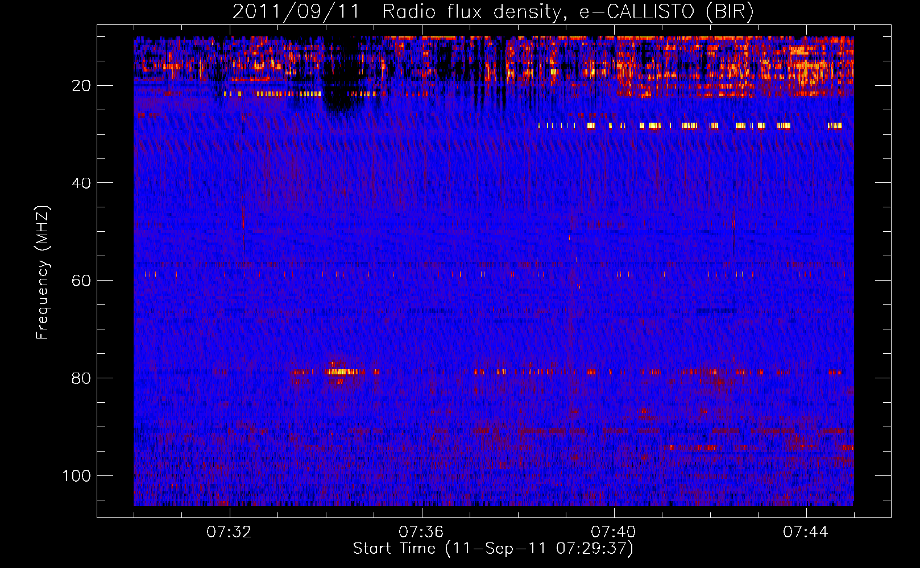Click the 100 MHz tick label
Screen dimensions: 920x568
77,475
